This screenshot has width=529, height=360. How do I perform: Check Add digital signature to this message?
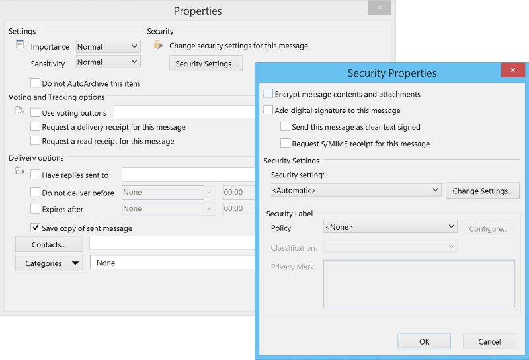pyautogui.click(x=268, y=111)
